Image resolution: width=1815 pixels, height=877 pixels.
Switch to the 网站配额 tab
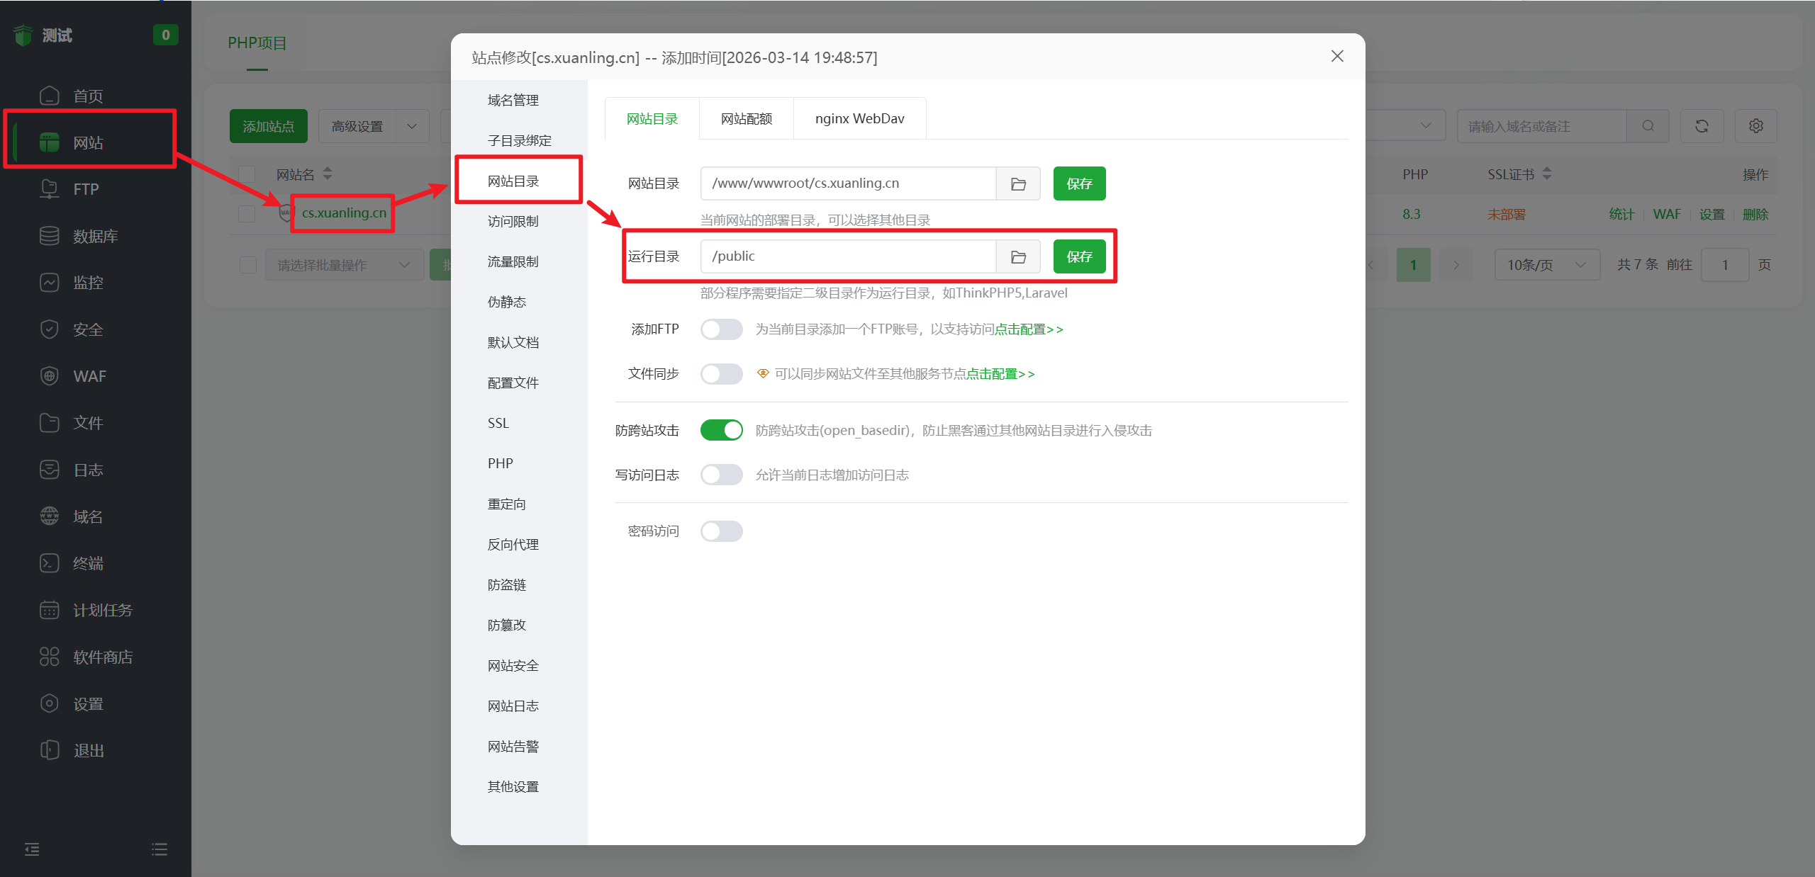pos(745,118)
